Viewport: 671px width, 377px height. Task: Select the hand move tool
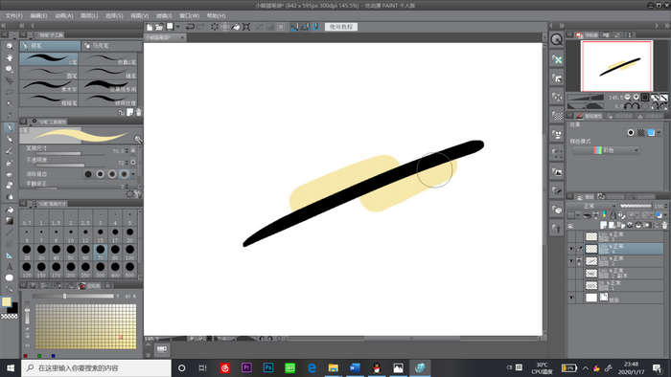pyautogui.click(x=10, y=57)
